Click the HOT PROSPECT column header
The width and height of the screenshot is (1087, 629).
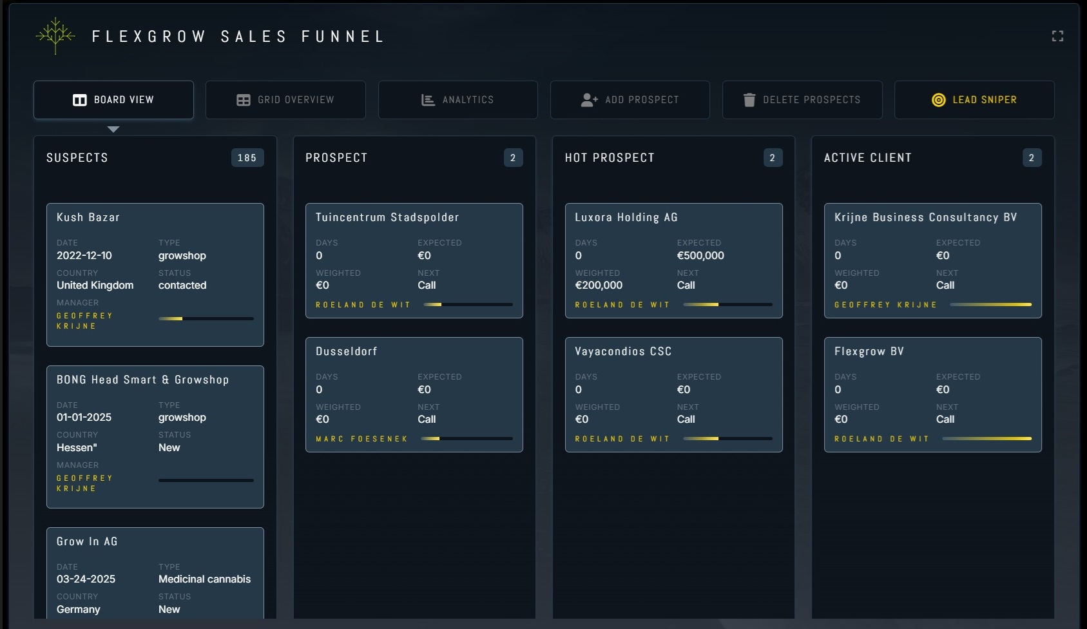coord(610,158)
